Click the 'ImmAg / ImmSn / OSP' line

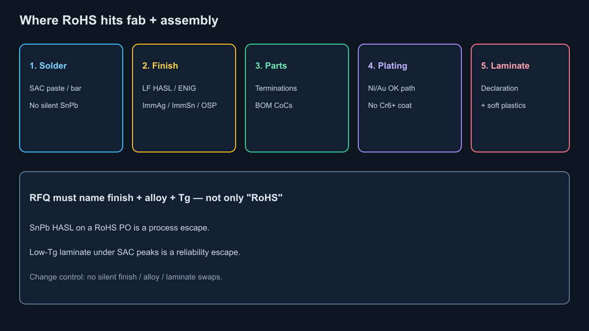point(180,105)
